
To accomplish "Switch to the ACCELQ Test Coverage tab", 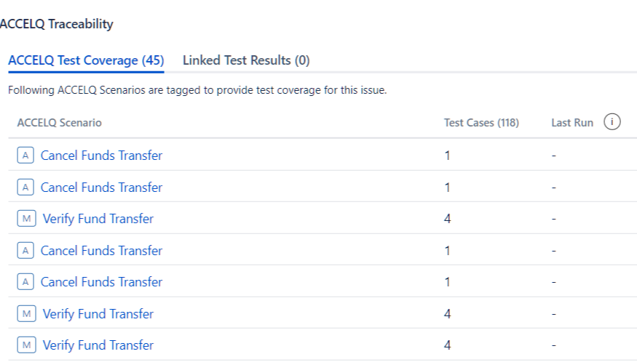I will (86, 60).
